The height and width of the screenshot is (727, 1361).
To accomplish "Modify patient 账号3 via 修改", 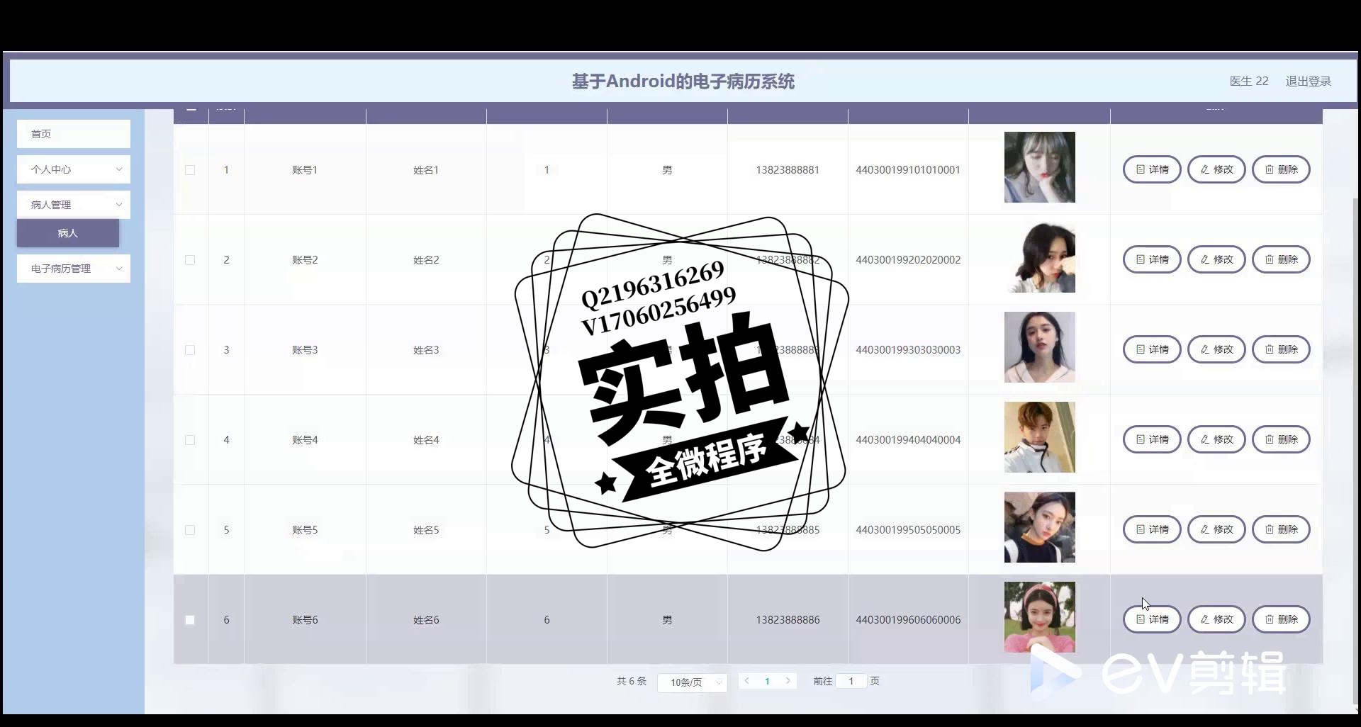I will 1216,349.
